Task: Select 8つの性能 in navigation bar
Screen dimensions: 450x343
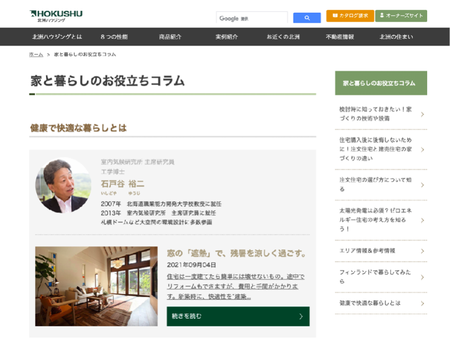Action: (x=114, y=37)
